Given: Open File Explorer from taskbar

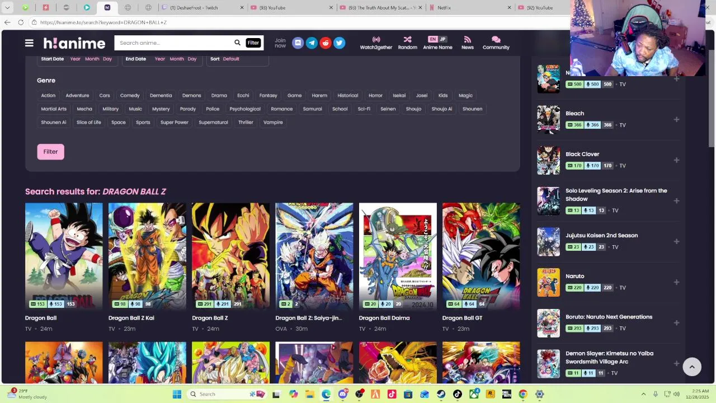Looking at the screenshot, I should [310, 394].
